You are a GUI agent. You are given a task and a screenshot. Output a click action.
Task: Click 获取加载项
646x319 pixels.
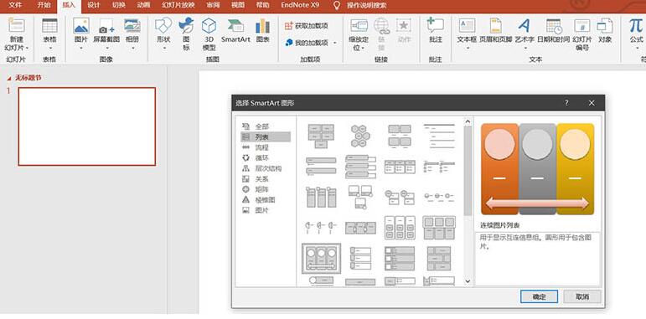[x=307, y=25]
